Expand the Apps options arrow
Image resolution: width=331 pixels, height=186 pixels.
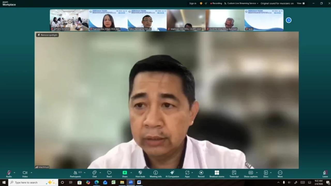(x=192, y=173)
